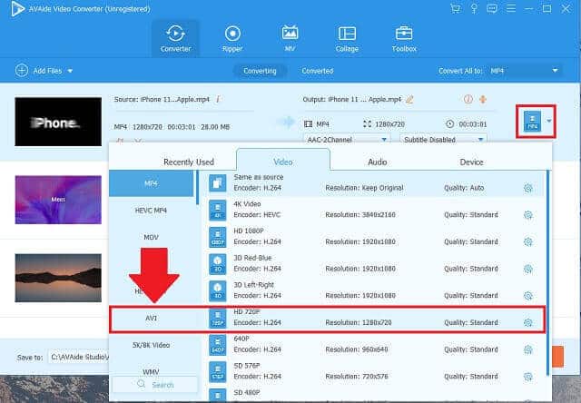Select the iPhone video thumbnail
581x403 pixels.
(58, 122)
